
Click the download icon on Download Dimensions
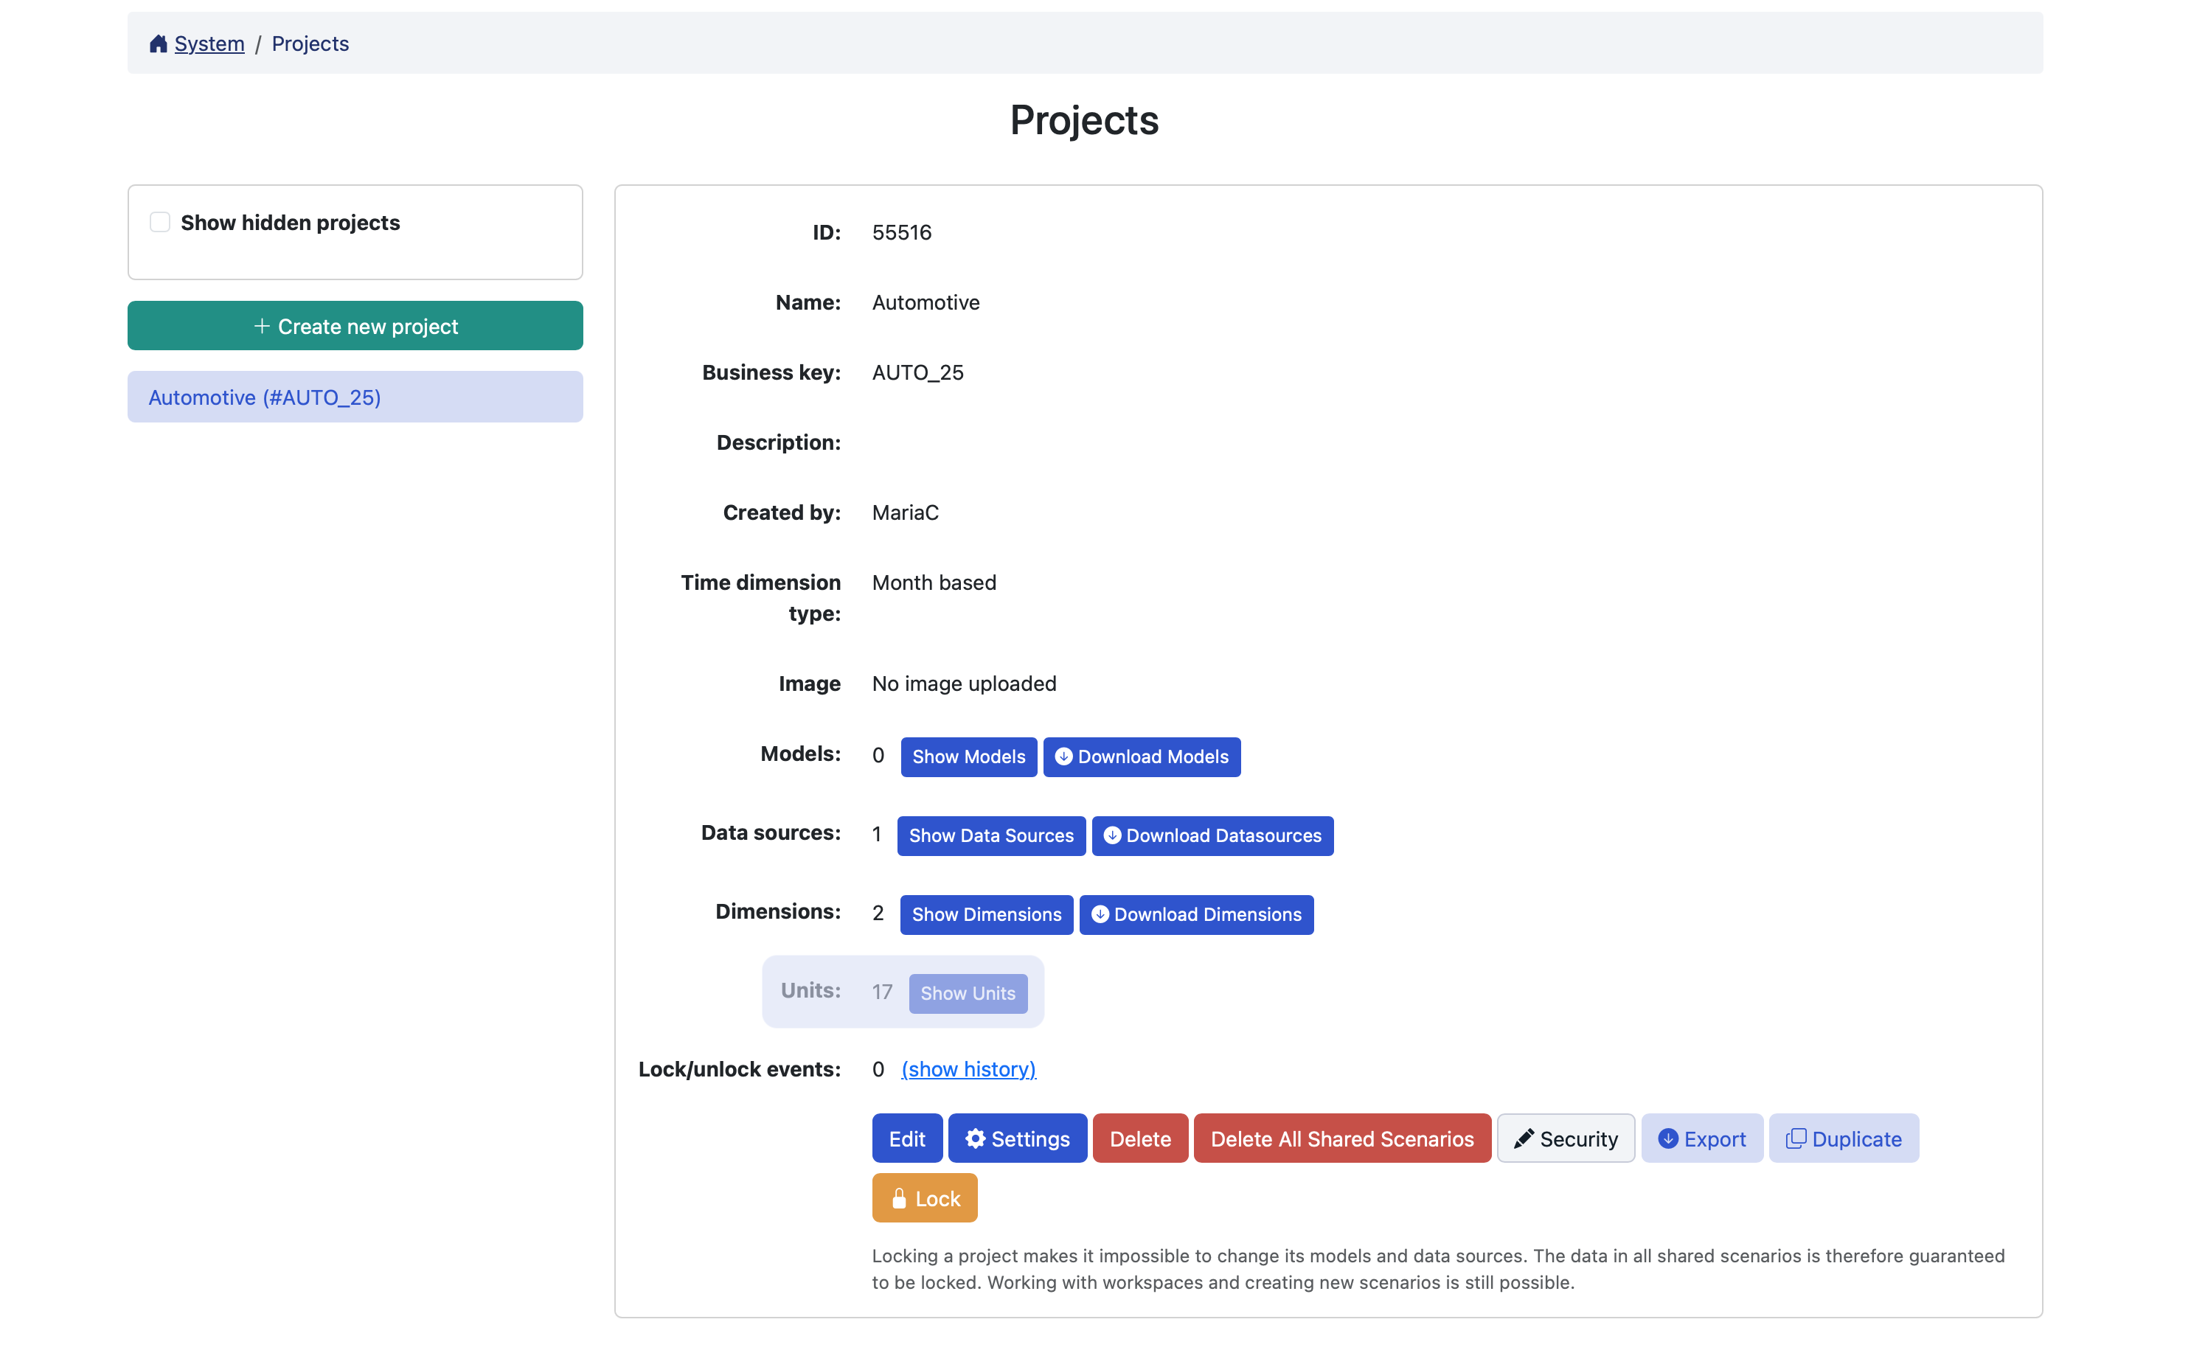pos(1100,914)
